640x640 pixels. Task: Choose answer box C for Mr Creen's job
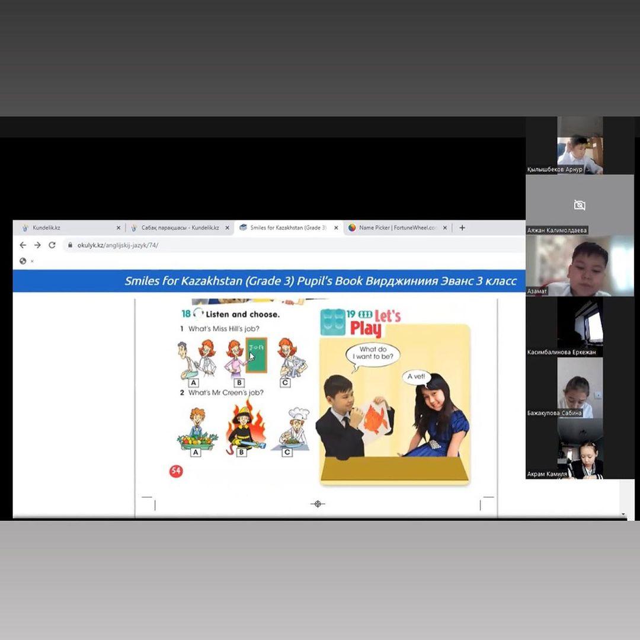[287, 452]
